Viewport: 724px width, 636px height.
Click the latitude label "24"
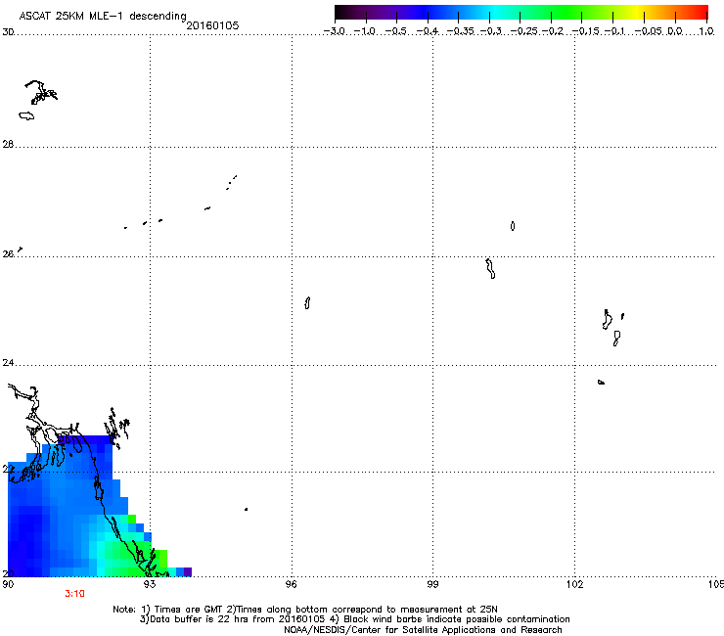(8, 363)
